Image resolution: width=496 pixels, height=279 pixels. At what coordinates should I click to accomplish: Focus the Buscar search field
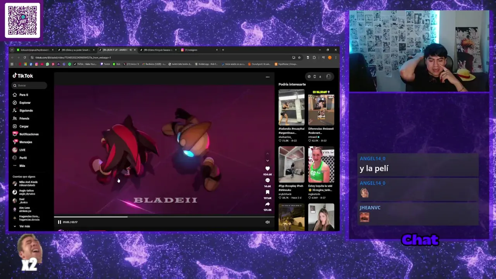pos(30,85)
